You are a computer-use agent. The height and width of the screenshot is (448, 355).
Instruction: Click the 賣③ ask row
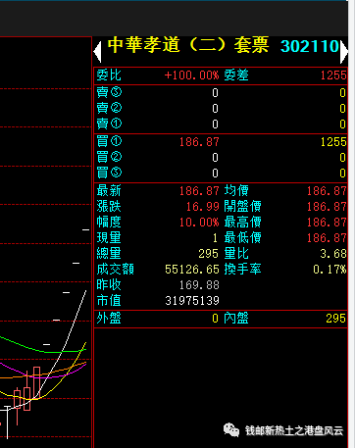221,93
